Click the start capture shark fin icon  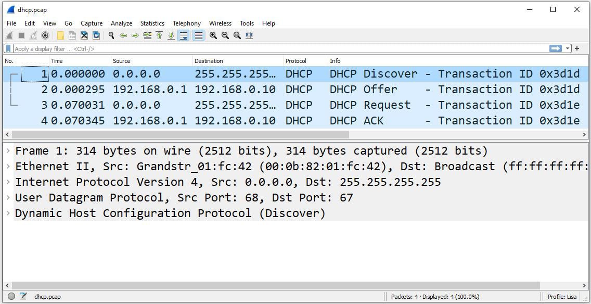click(x=10, y=35)
